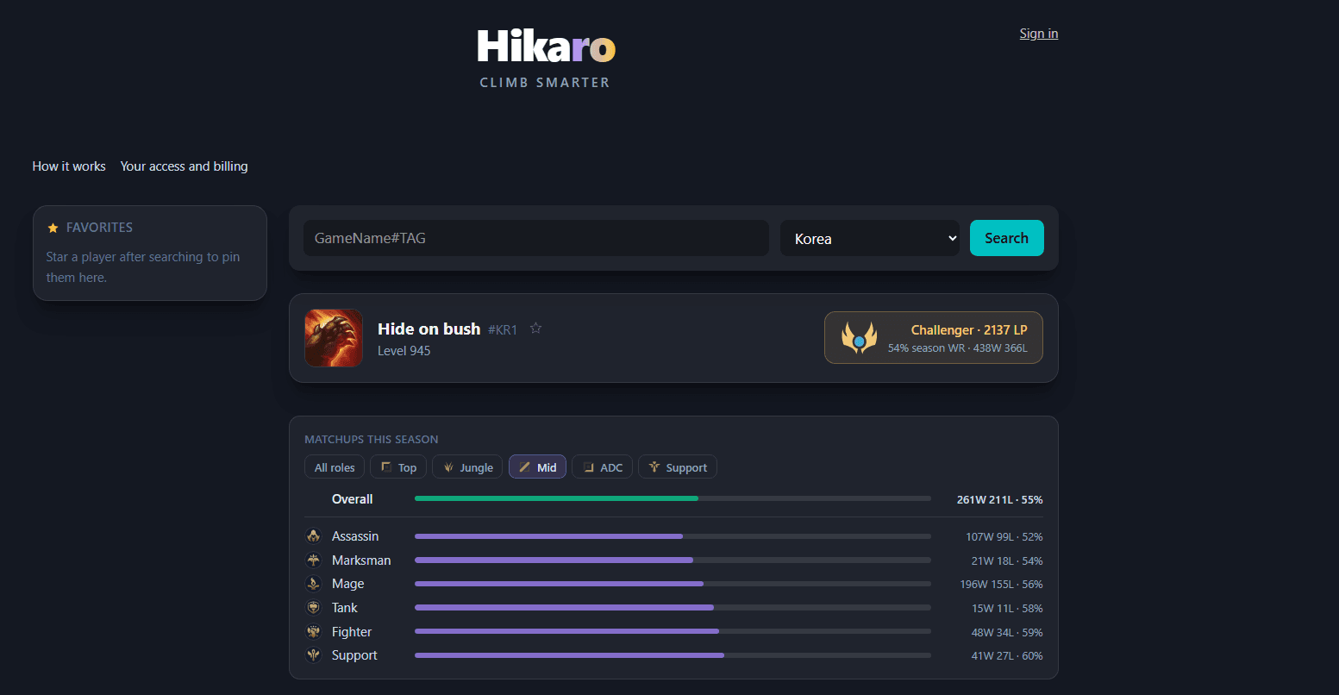Click the 107W 99L · 52% Assassin stat
The width and height of the screenshot is (1339, 695).
1004,536
